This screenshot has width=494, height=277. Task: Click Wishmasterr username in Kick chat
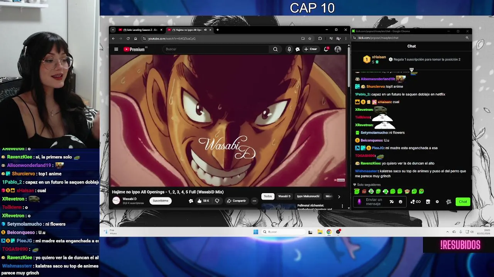(366, 171)
